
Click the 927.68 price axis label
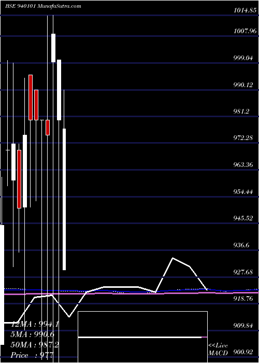click(x=243, y=272)
